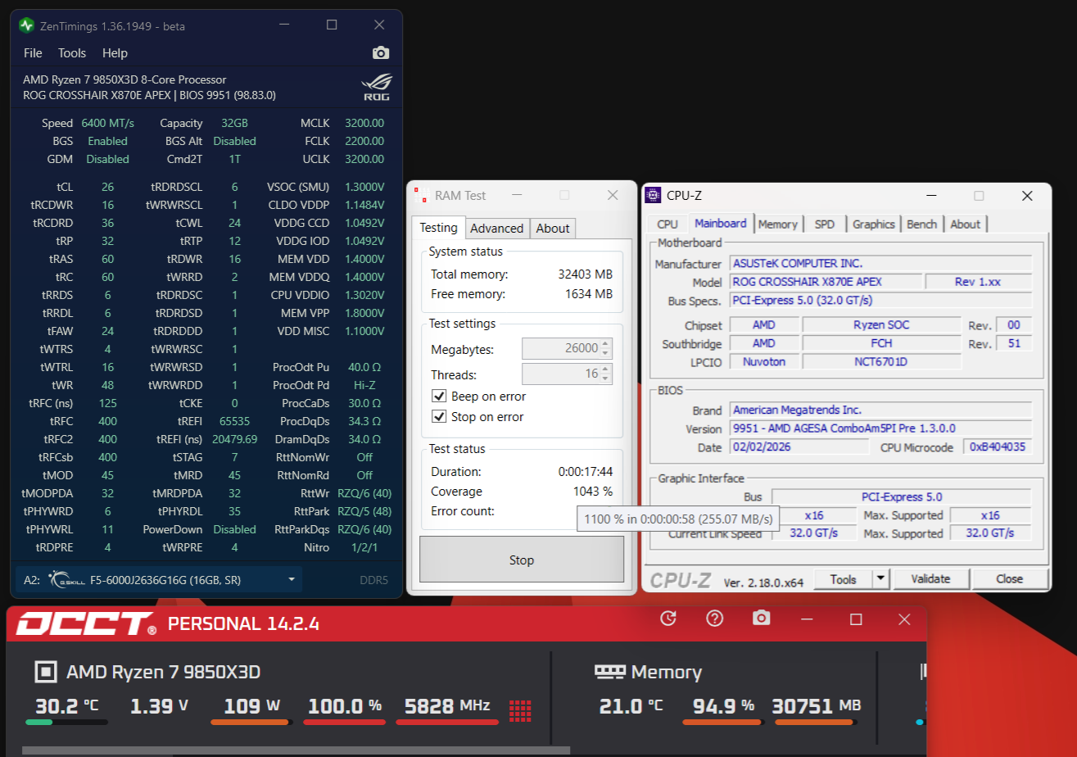Stop the running RAM test
The width and height of the screenshot is (1077, 757).
pyautogui.click(x=522, y=560)
